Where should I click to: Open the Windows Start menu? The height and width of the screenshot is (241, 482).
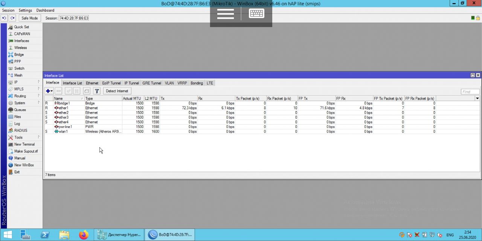tap(8, 235)
